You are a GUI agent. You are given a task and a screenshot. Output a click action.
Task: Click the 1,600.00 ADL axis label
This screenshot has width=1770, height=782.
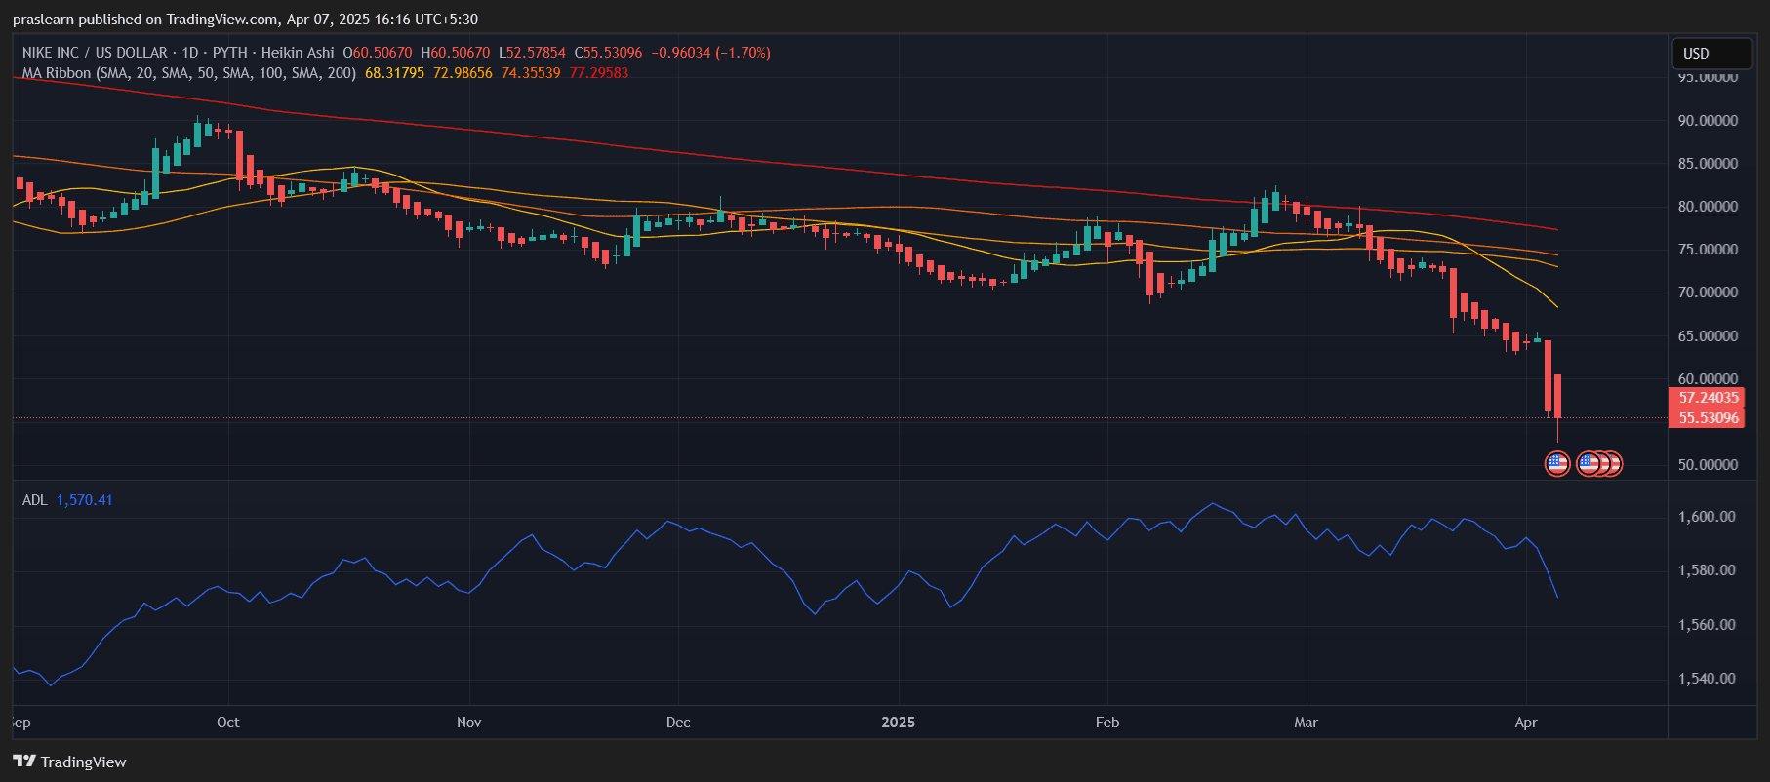click(1707, 517)
